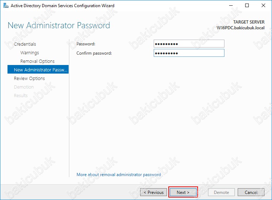The image size is (272, 200).
Task: Click the disabled Demote button
Action: (221, 192)
